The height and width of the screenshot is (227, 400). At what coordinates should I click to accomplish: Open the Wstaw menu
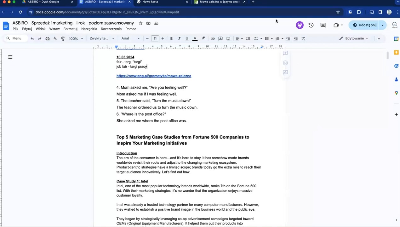54,29
